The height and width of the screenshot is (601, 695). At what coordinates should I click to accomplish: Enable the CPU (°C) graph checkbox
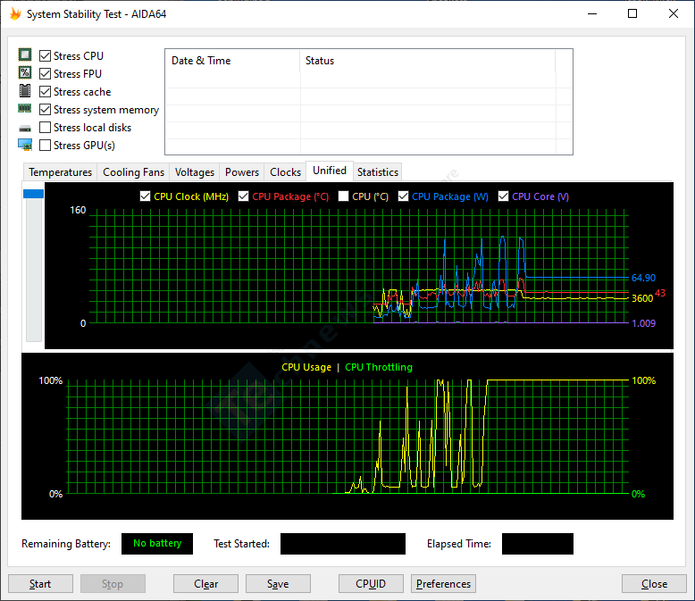344,196
